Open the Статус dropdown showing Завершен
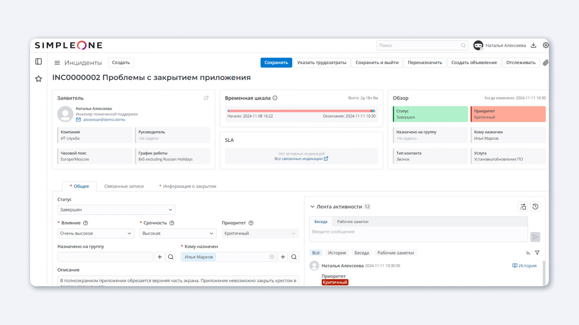The height and width of the screenshot is (325, 579). point(116,210)
